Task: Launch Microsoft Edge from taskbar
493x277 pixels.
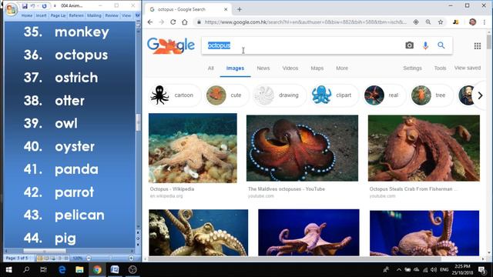Action: tap(62, 269)
